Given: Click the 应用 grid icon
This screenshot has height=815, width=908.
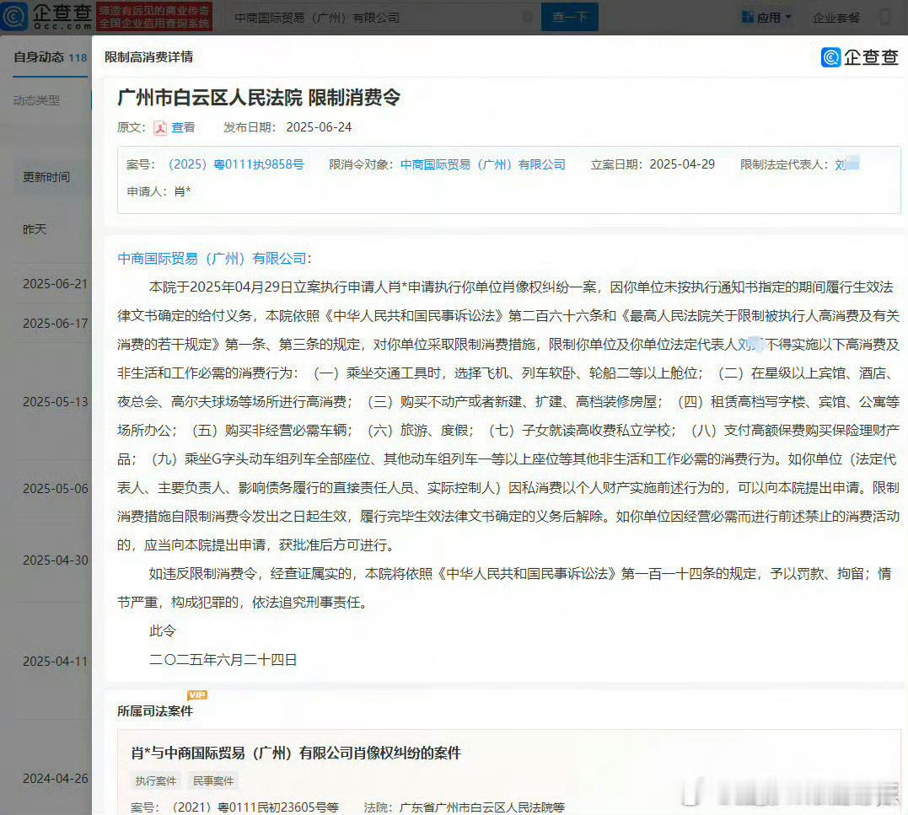Looking at the screenshot, I should click(x=748, y=18).
